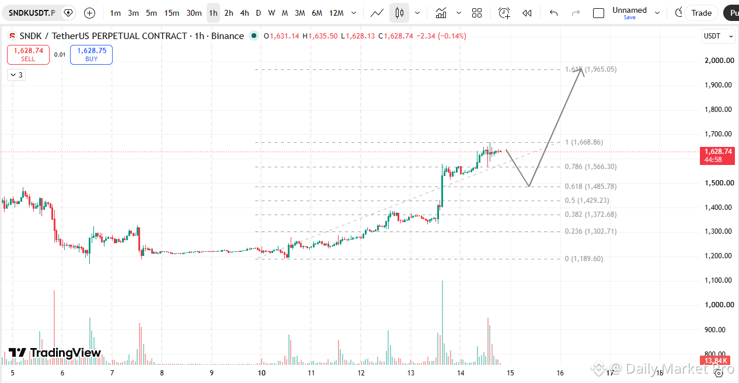The height and width of the screenshot is (383, 739).
Task: Switch to the 5m timeframe
Action: pyautogui.click(x=151, y=13)
